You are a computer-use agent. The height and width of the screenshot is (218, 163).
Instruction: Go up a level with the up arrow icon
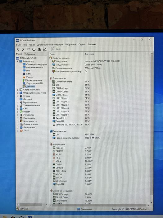coord(29,49)
